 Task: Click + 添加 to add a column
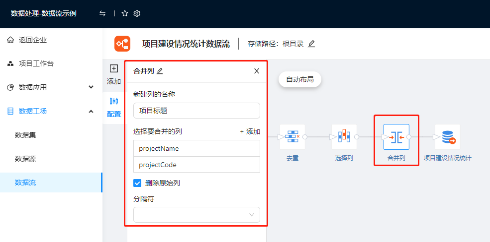click(250, 131)
